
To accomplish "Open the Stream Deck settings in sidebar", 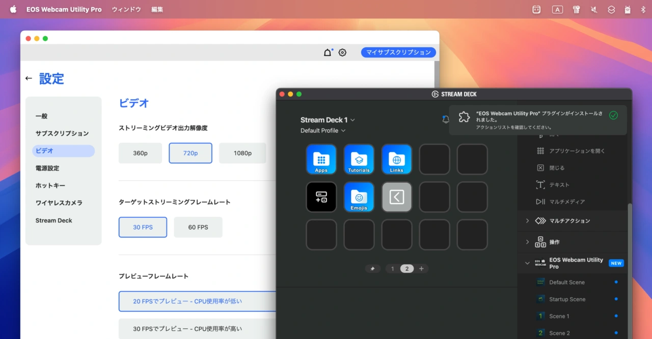I will coord(53,220).
